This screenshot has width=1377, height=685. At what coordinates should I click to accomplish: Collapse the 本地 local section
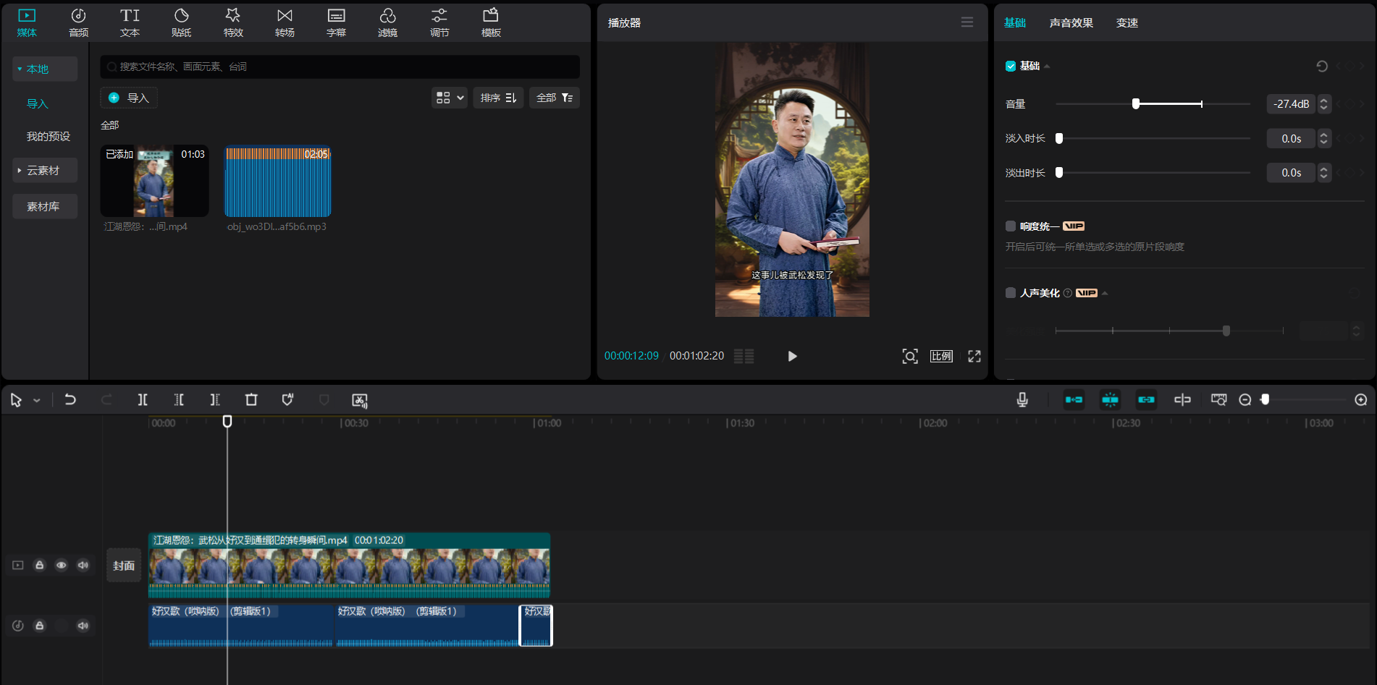[45, 69]
